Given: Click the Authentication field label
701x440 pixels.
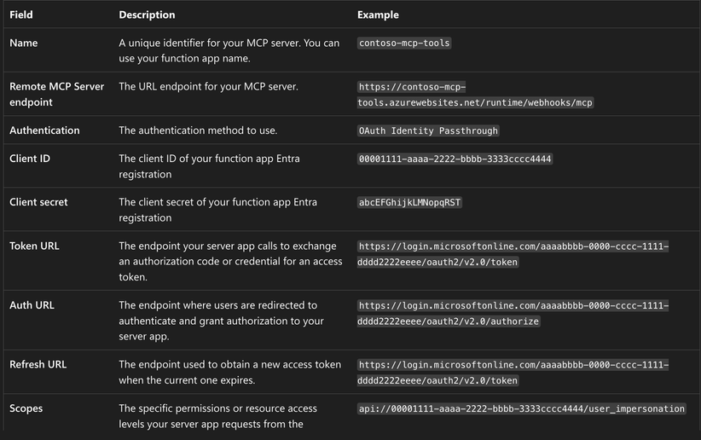Looking at the screenshot, I should coord(44,130).
